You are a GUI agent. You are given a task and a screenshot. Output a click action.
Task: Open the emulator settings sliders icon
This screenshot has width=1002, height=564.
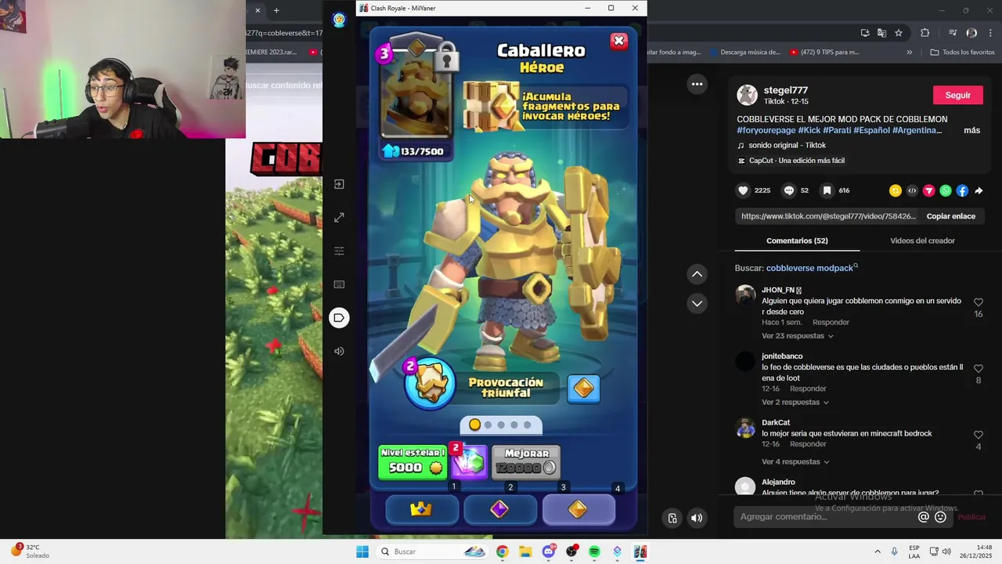[x=339, y=251]
